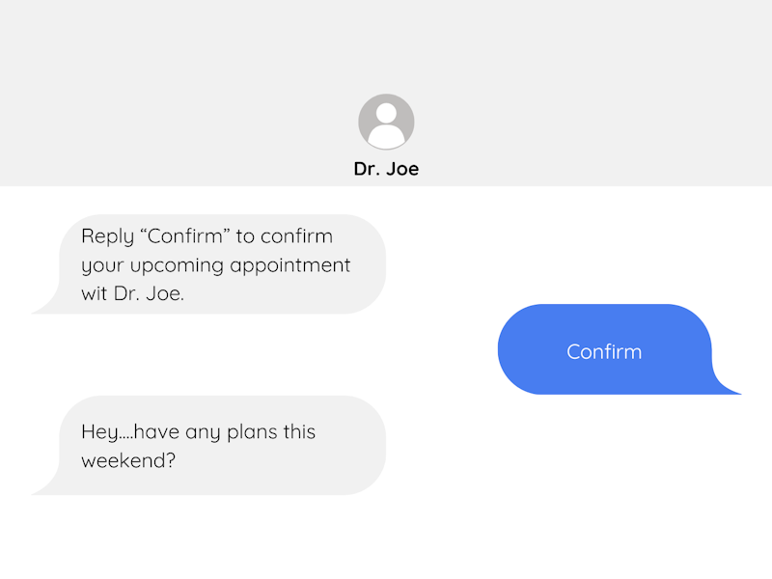Click "wit Dr. Joe." line of text
This screenshot has width=772, height=579.
(132, 293)
